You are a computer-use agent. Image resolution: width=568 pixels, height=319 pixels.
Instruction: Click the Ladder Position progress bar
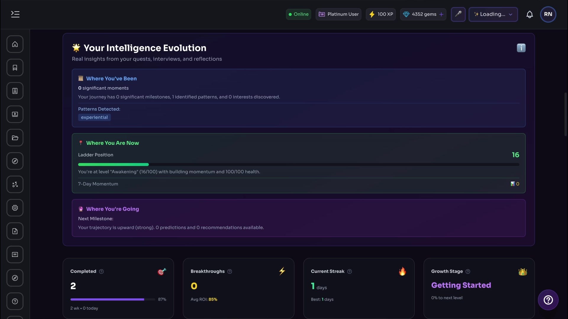298,165
